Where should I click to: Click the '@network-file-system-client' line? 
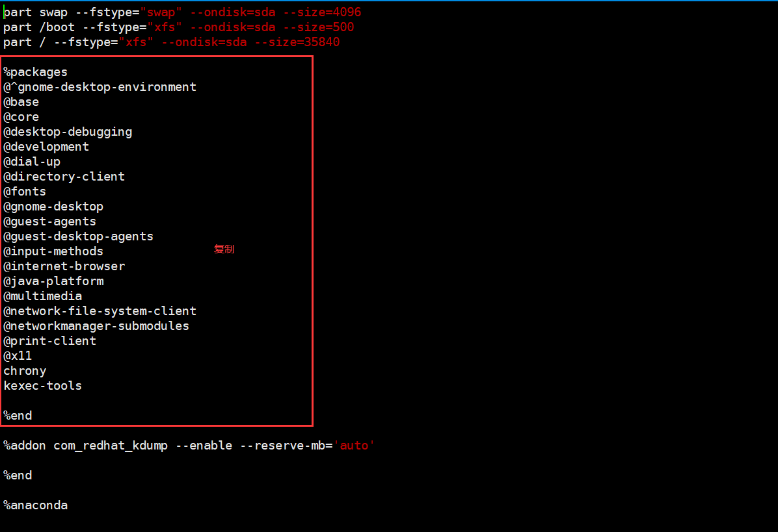[x=100, y=311]
